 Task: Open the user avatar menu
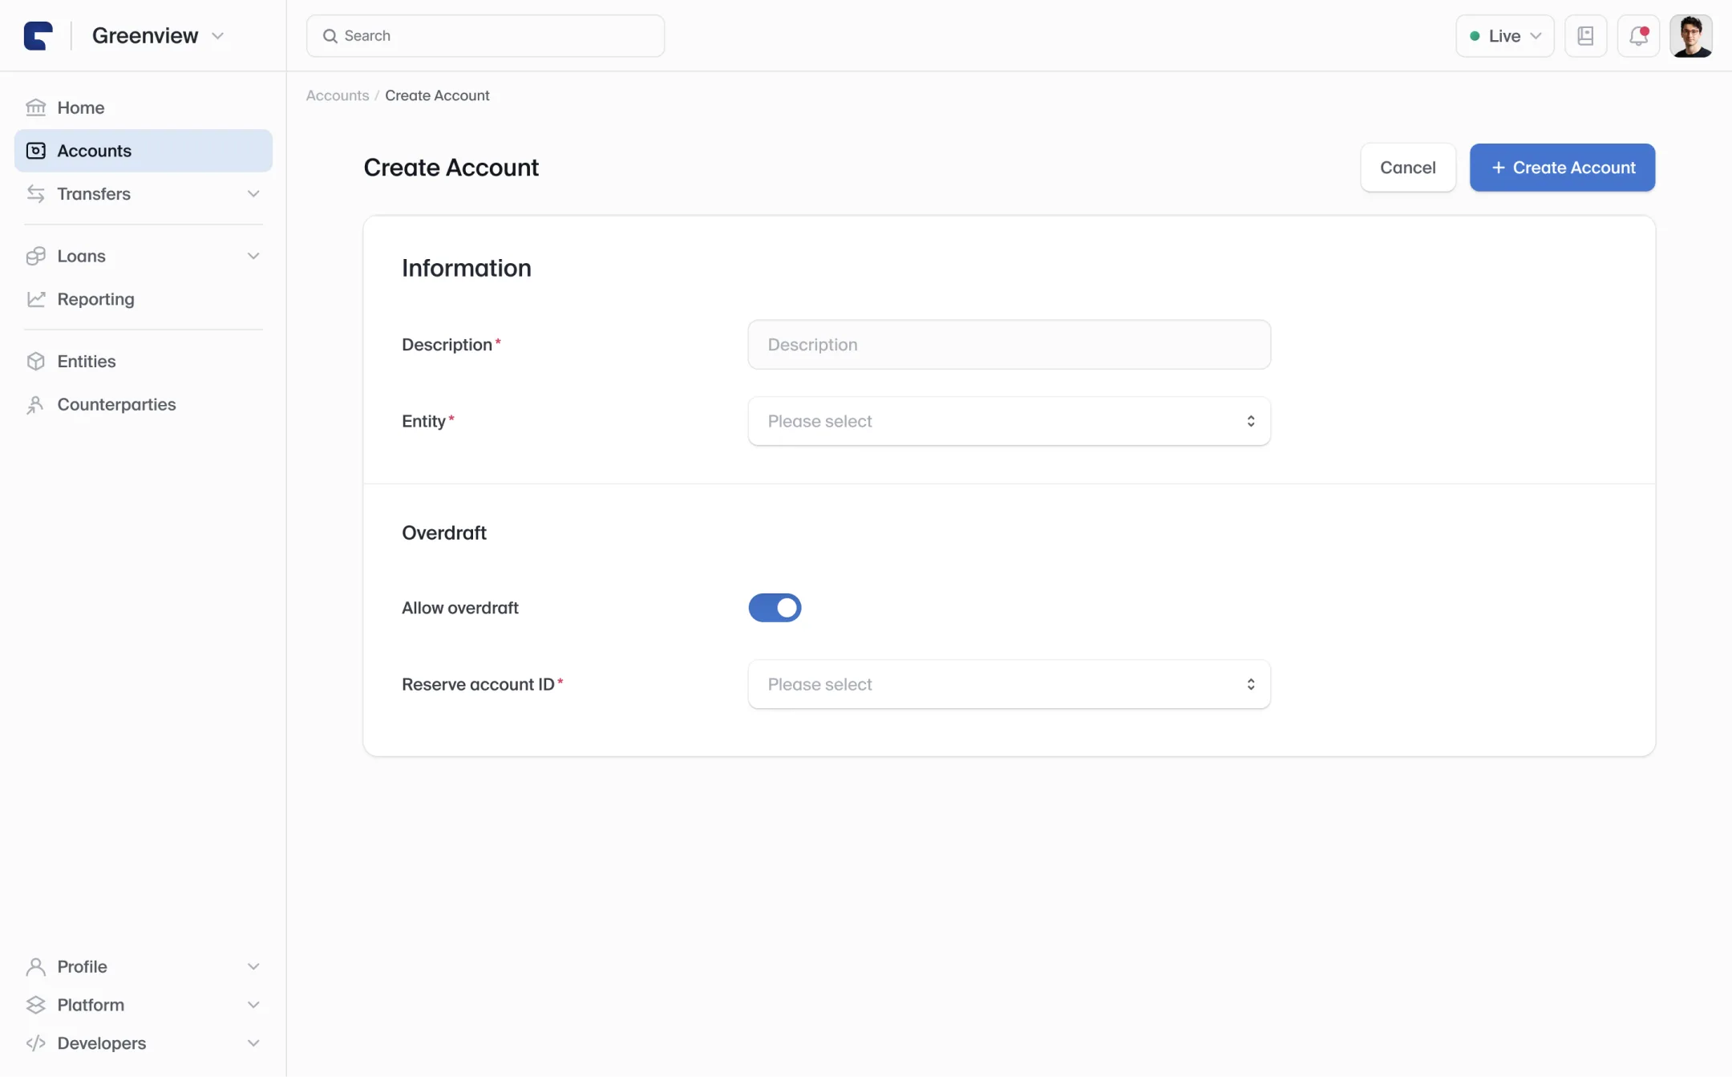[x=1691, y=36]
